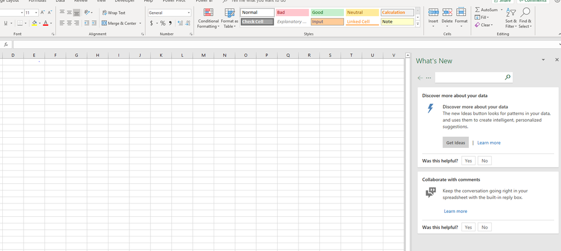The height and width of the screenshot is (251, 561).
Task: Open the Fill menu
Action: [x=482, y=17]
